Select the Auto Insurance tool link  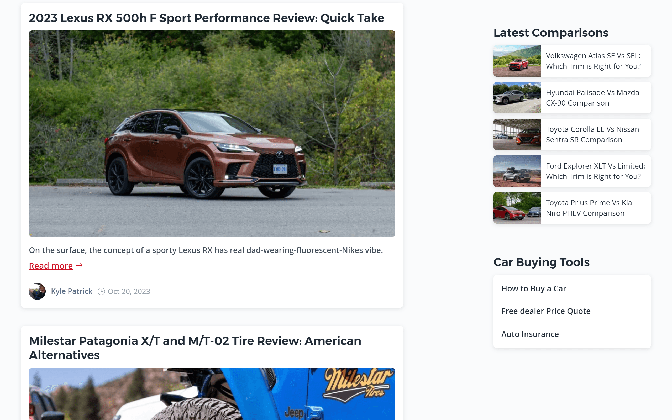(x=530, y=334)
